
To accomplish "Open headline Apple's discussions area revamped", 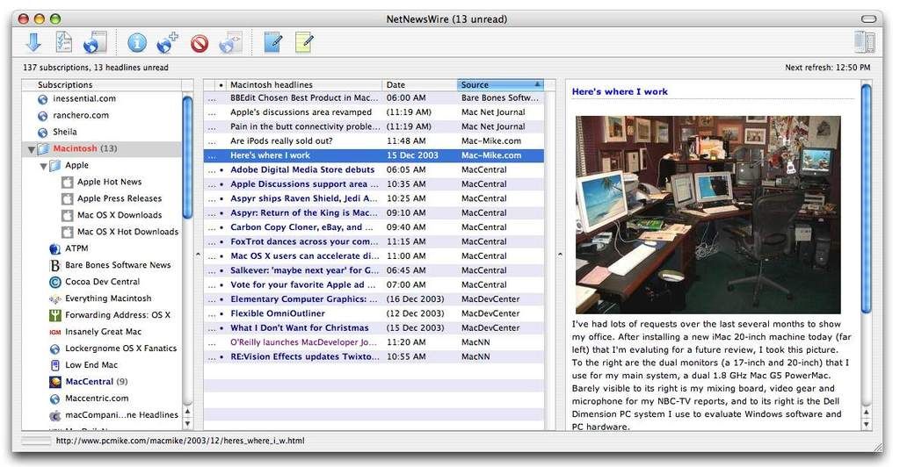I will 301,112.
